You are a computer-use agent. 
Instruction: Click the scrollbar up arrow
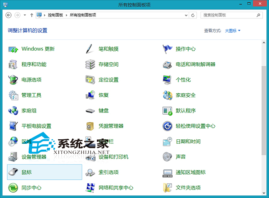tap(264, 43)
